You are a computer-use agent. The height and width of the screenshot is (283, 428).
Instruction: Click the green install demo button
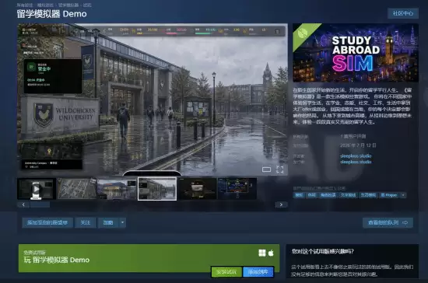coord(226,272)
